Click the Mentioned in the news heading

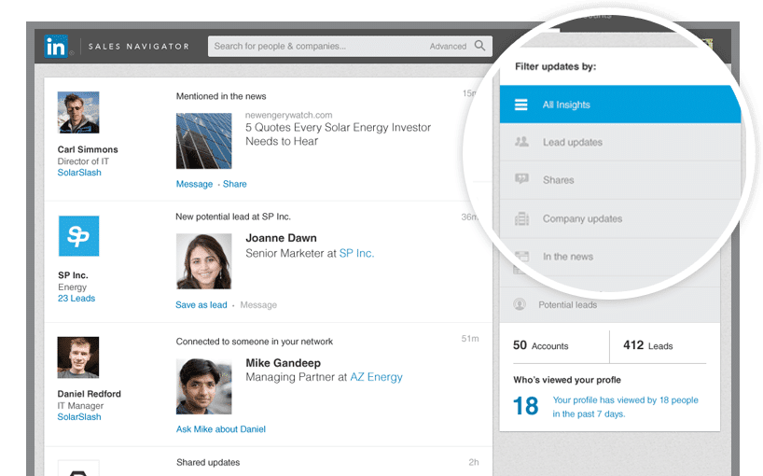pos(221,96)
